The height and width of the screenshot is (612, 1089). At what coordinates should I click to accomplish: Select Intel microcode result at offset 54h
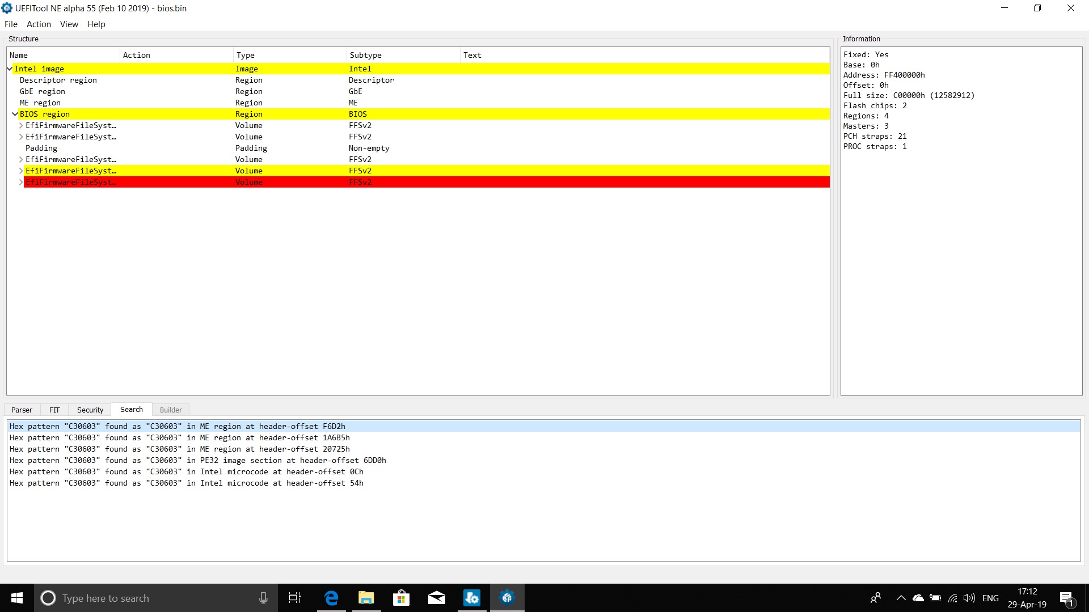click(x=544, y=483)
